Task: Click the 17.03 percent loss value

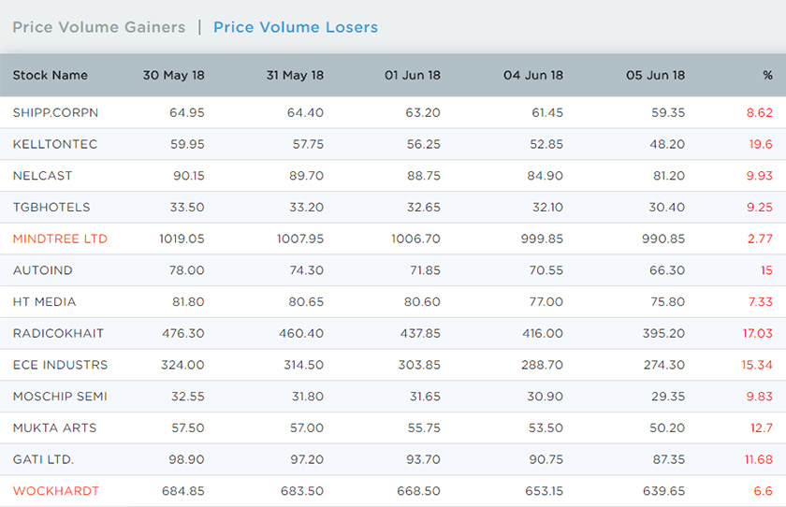Action: pos(757,333)
